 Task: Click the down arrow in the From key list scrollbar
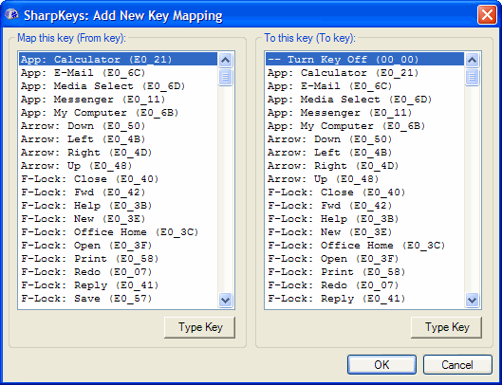(226, 301)
